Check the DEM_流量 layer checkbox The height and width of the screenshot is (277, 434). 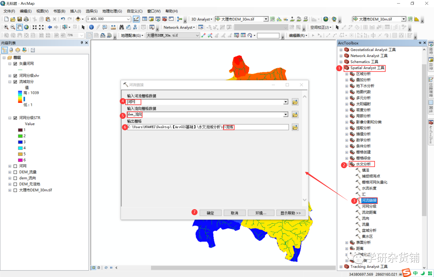15,172
